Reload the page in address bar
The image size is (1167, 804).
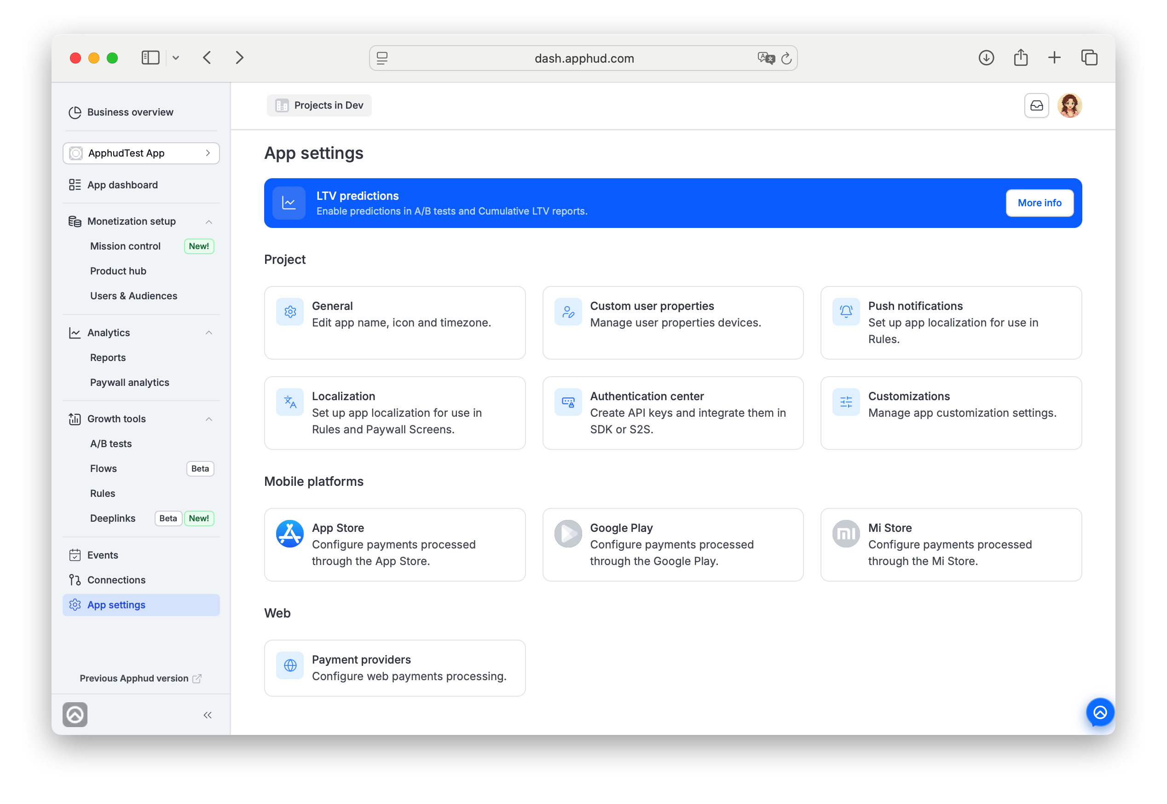pyautogui.click(x=786, y=58)
